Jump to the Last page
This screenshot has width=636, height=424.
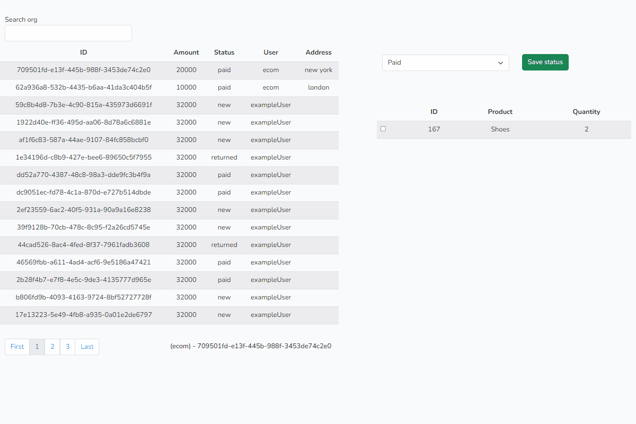point(87,347)
